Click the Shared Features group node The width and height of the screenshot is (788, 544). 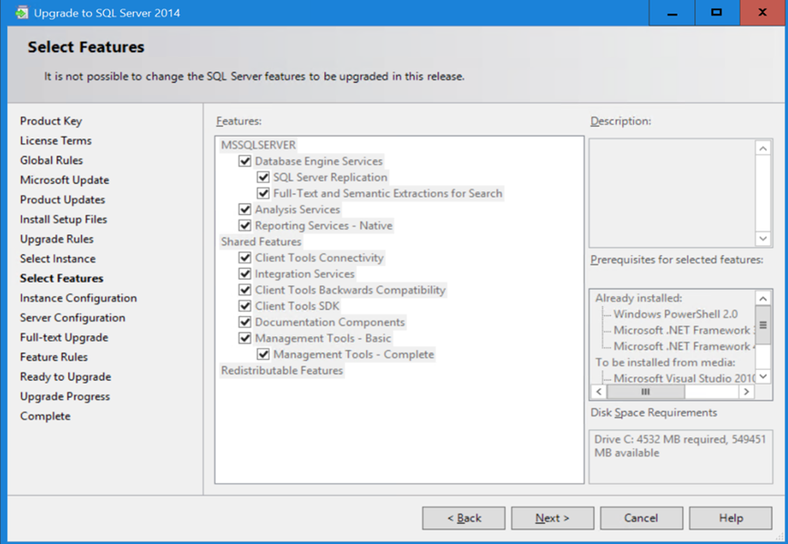[261, 241]
